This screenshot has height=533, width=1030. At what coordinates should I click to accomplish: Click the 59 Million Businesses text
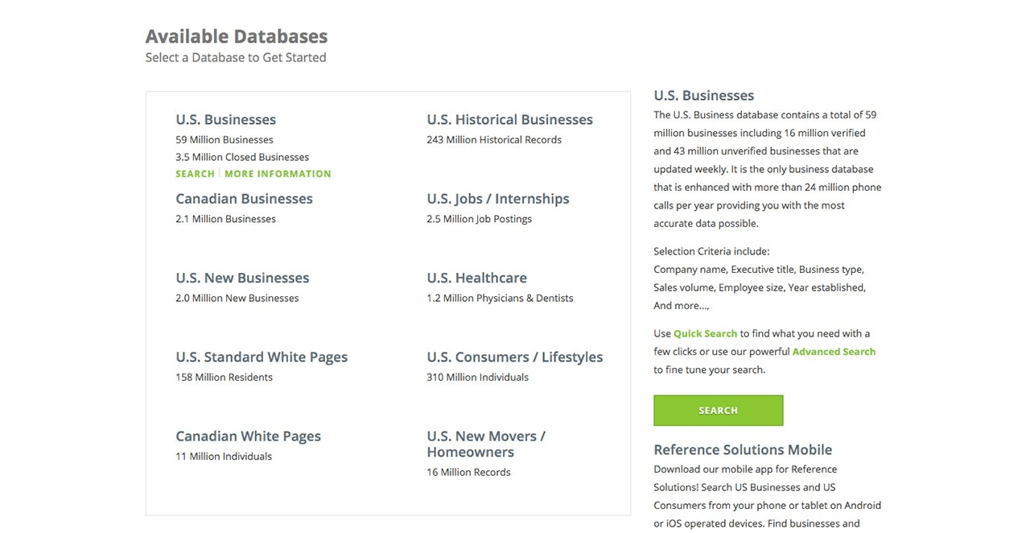point(225,140)
